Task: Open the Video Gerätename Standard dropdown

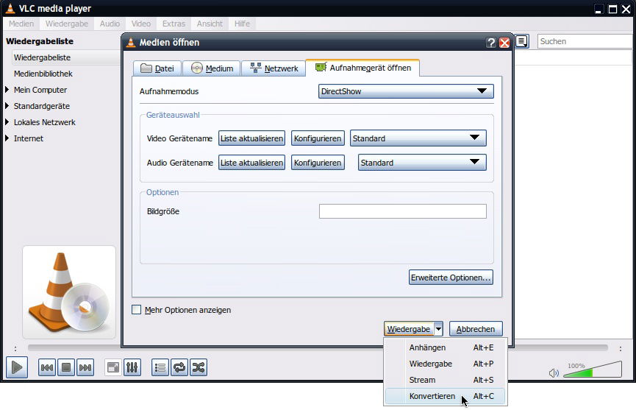Action: click(418, 138)
